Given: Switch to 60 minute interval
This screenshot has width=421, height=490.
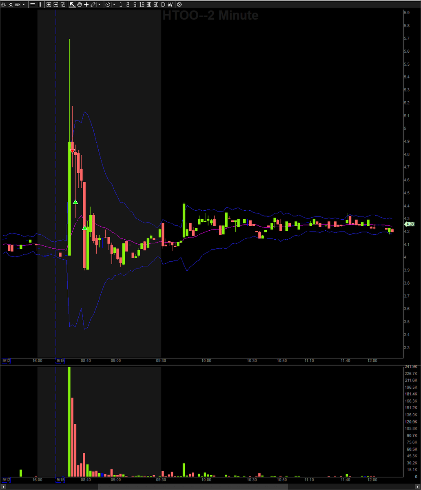Looking at the screenshot, I should click(x=156, y=4).
